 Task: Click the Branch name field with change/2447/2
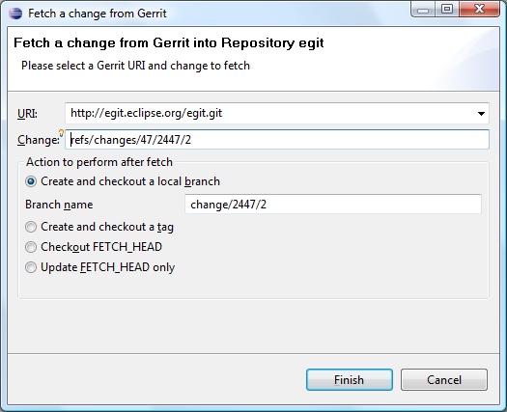(x=333, y=205)
